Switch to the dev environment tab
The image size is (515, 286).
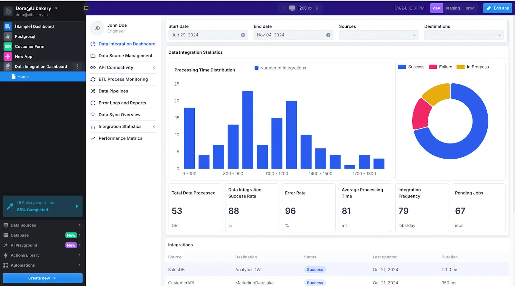click(x=436, y=8)
